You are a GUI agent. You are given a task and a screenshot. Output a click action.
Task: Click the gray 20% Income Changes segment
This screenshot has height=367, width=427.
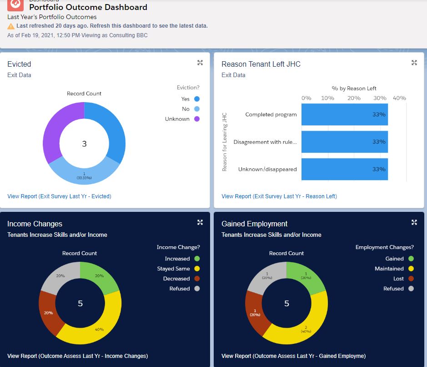tap(60, 276)
